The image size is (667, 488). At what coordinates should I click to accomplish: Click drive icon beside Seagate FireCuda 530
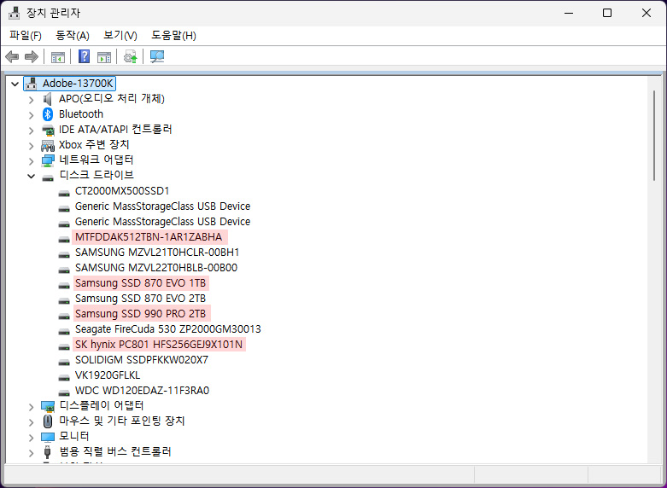(x=64, y=331)
